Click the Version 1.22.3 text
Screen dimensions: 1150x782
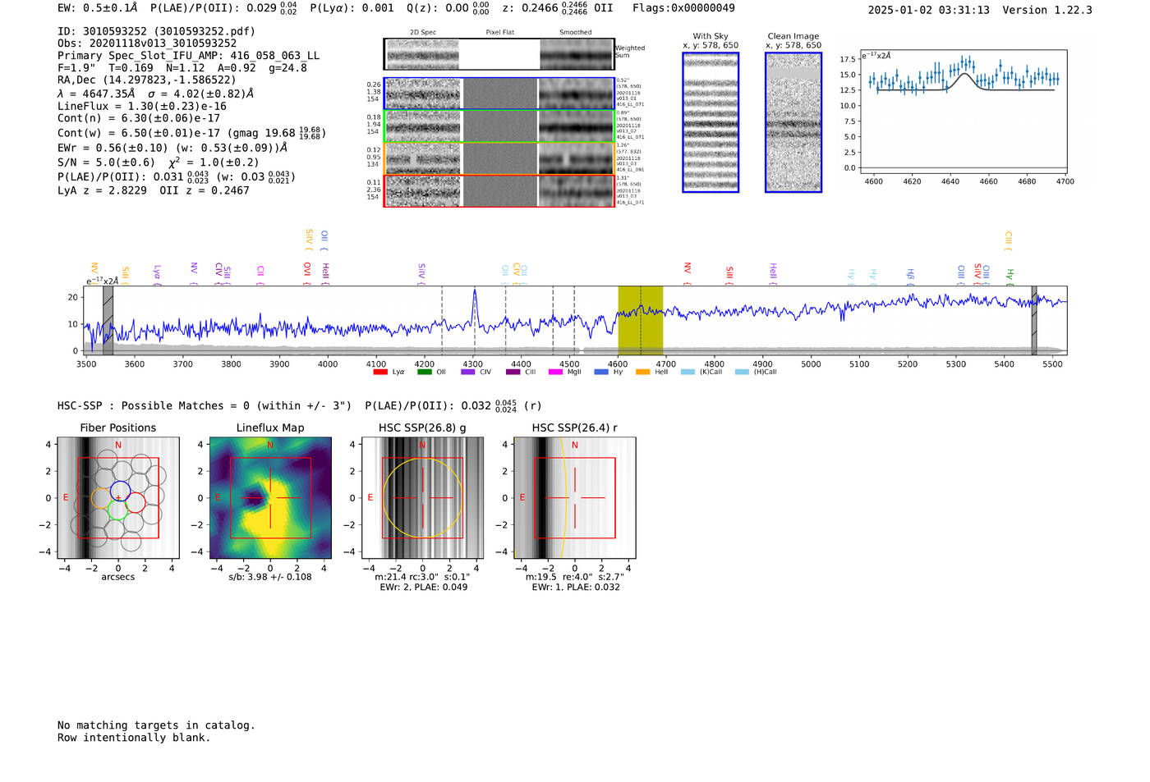1047,10
